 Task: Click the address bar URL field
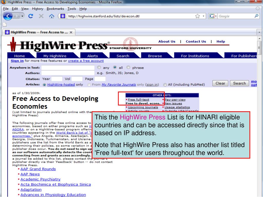point(131,16)
